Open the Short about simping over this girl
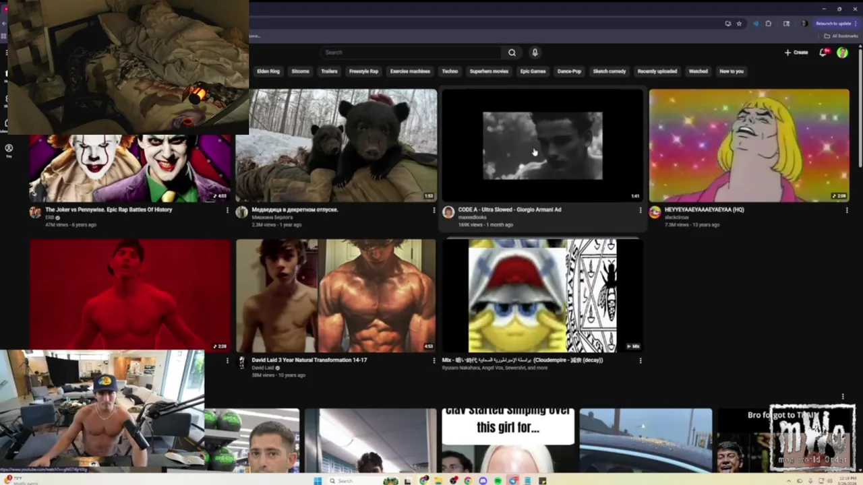 coord(508,441)
